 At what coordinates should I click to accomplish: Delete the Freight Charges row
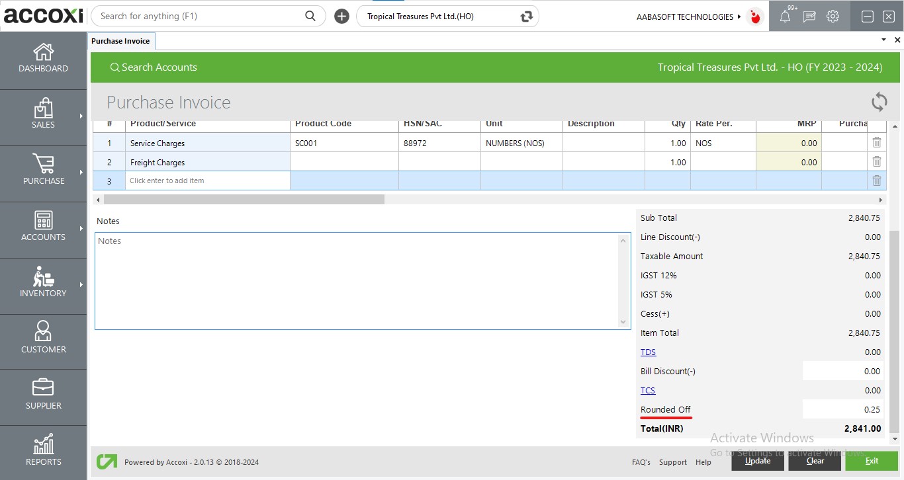click(x=876, y=162)
